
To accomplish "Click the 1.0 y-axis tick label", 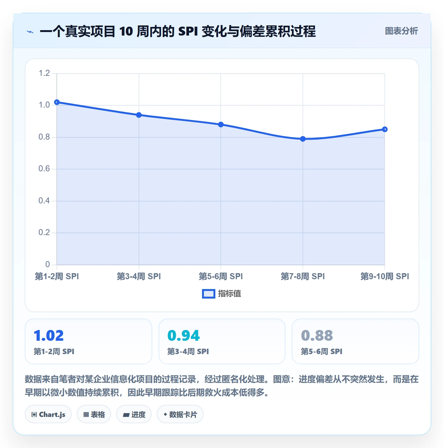I will coord(44,105).
